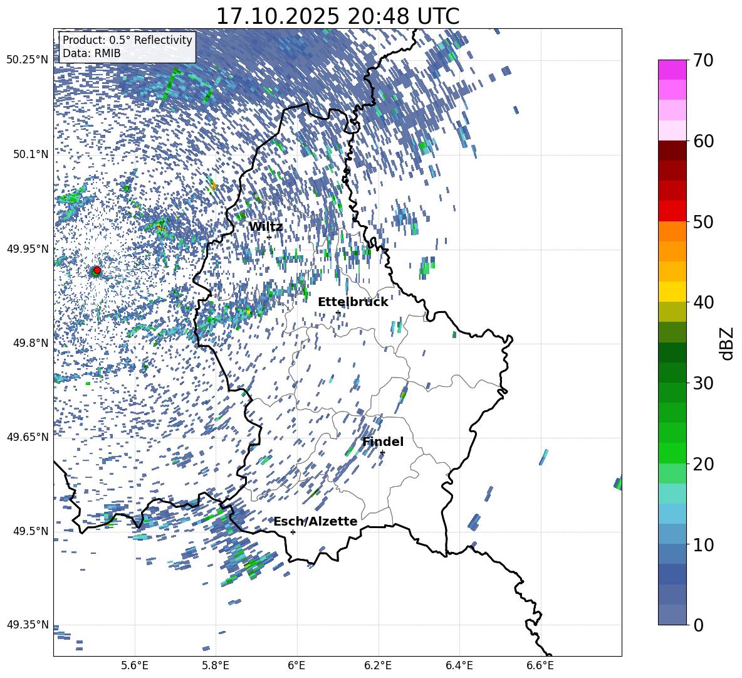
Task: Click the yellow 40 dBZ colorbar segment
Action: pos(672,292)
